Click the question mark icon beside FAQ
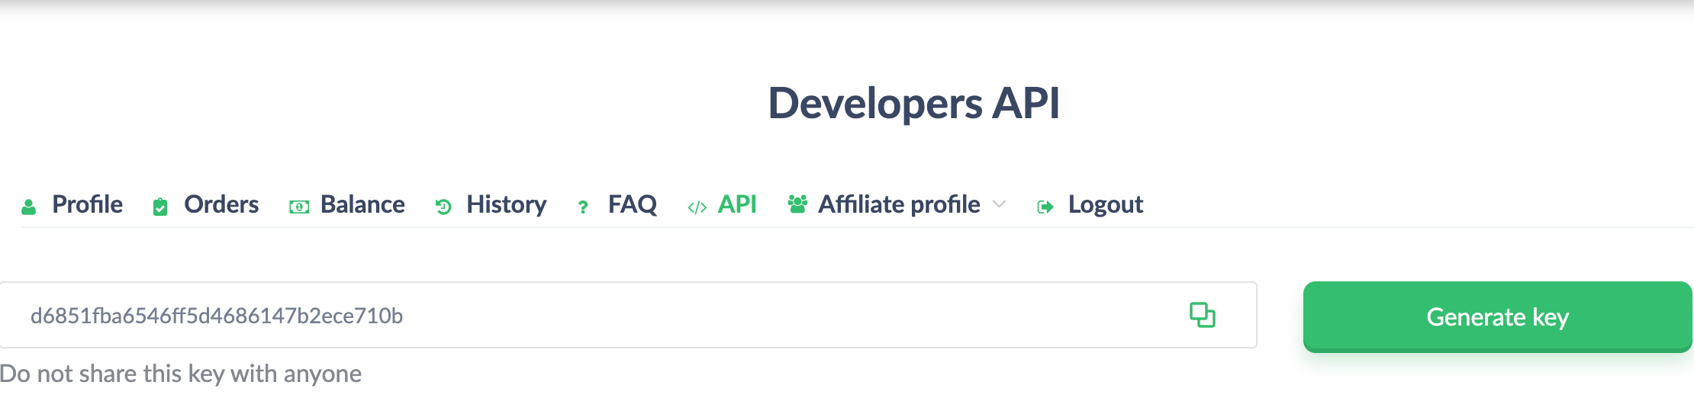This screenshot has height=398, width=1694. coord(583,207)
